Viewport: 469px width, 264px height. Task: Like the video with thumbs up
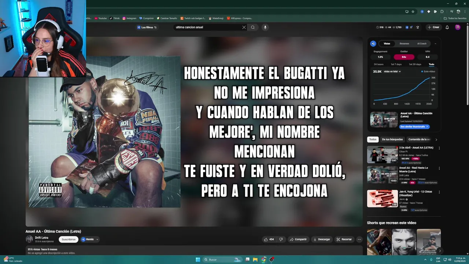click(269, 239)
